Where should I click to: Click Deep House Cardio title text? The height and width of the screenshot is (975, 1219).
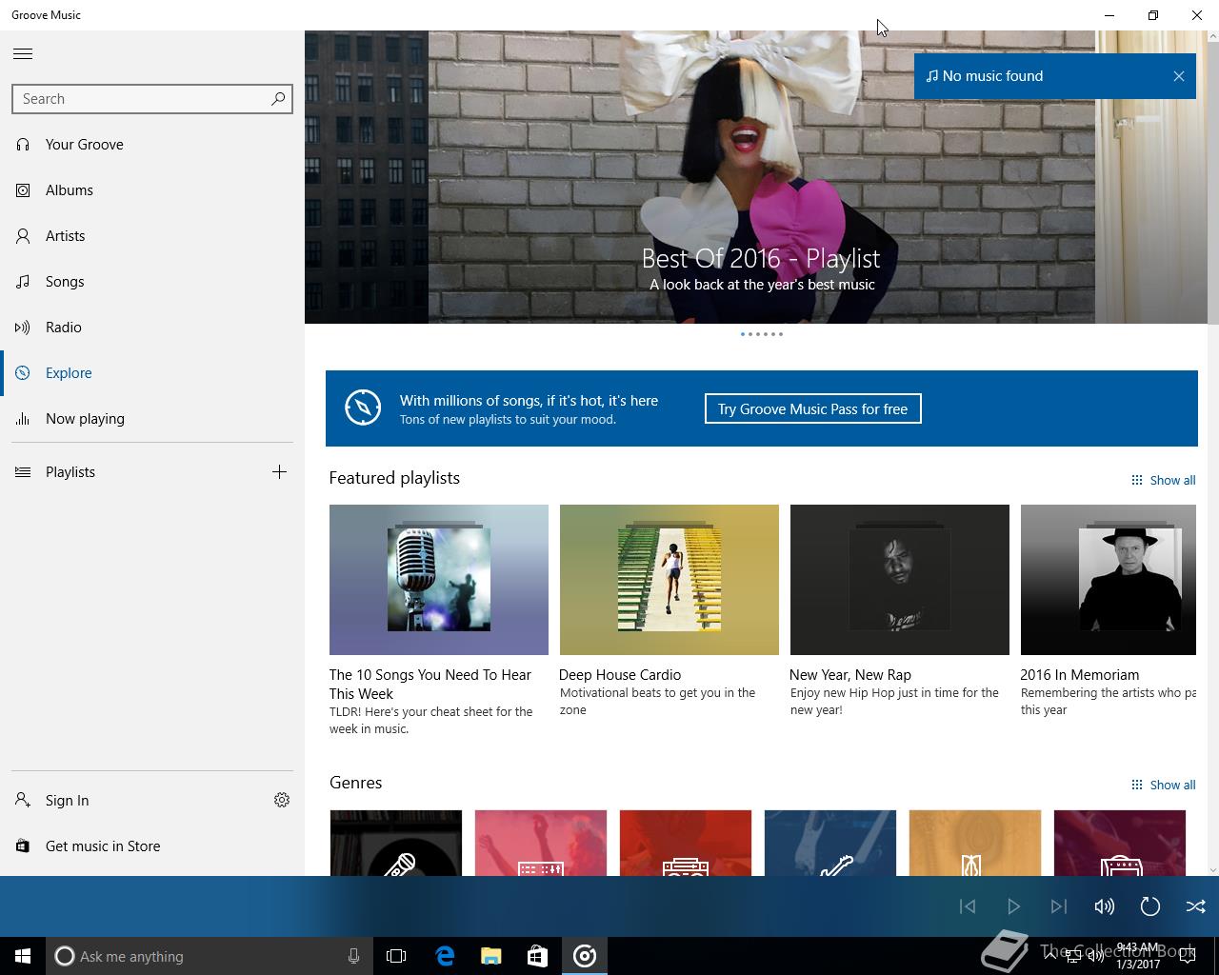click(x=620, y=674)
